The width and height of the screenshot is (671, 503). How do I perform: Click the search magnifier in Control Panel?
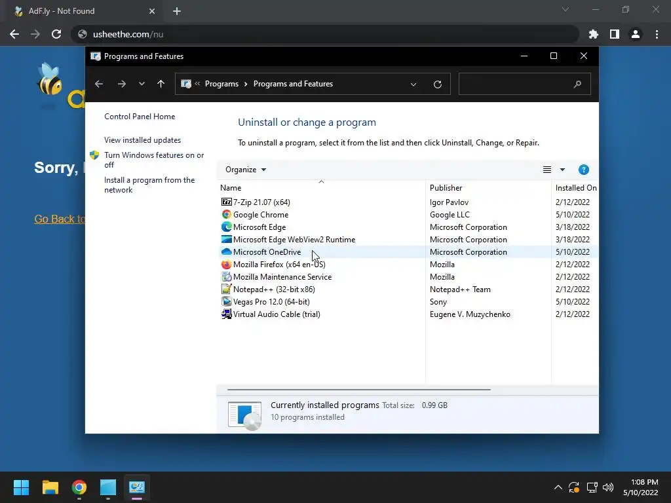[x=577, y=84]
